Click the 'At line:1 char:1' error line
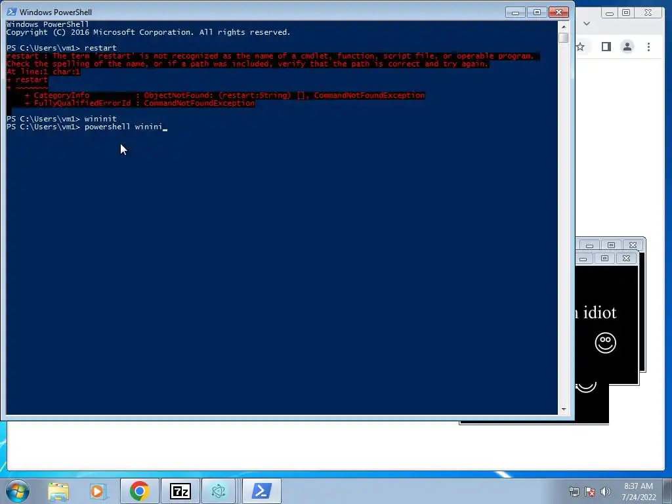The width and height of the screenshot is (672, 504). [x=43, y=72]
